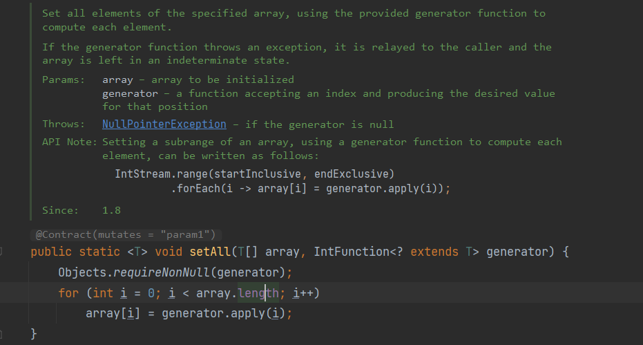Click the @Contract inlay hint
Viewport: 643px width, 345px height.
[125, 235]
